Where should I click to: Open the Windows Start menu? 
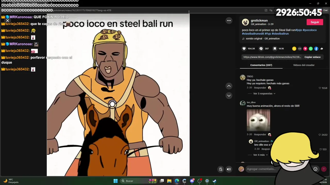tap(115, 181)
